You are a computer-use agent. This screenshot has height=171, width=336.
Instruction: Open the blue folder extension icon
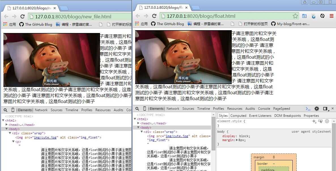click(304, 16)
